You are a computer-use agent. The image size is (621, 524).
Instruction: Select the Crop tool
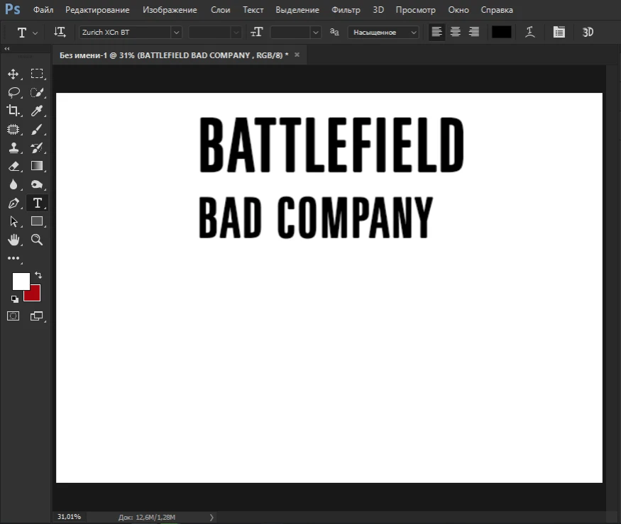[13, 111]
